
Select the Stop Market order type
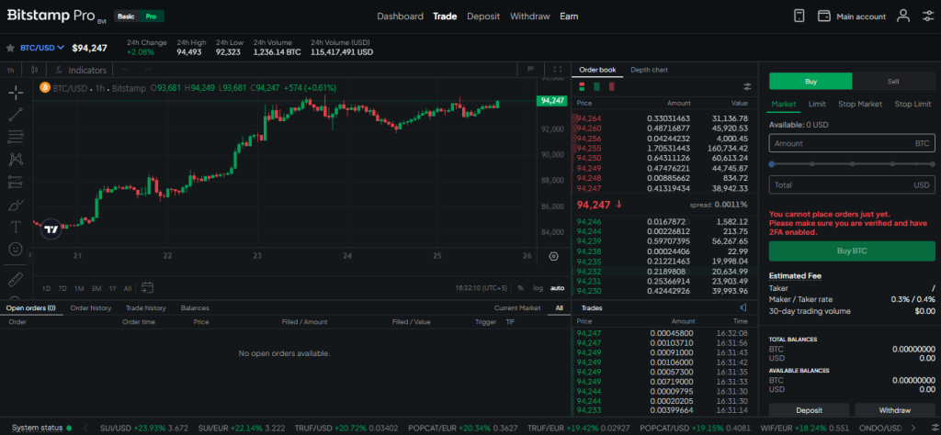coord(860,105)
